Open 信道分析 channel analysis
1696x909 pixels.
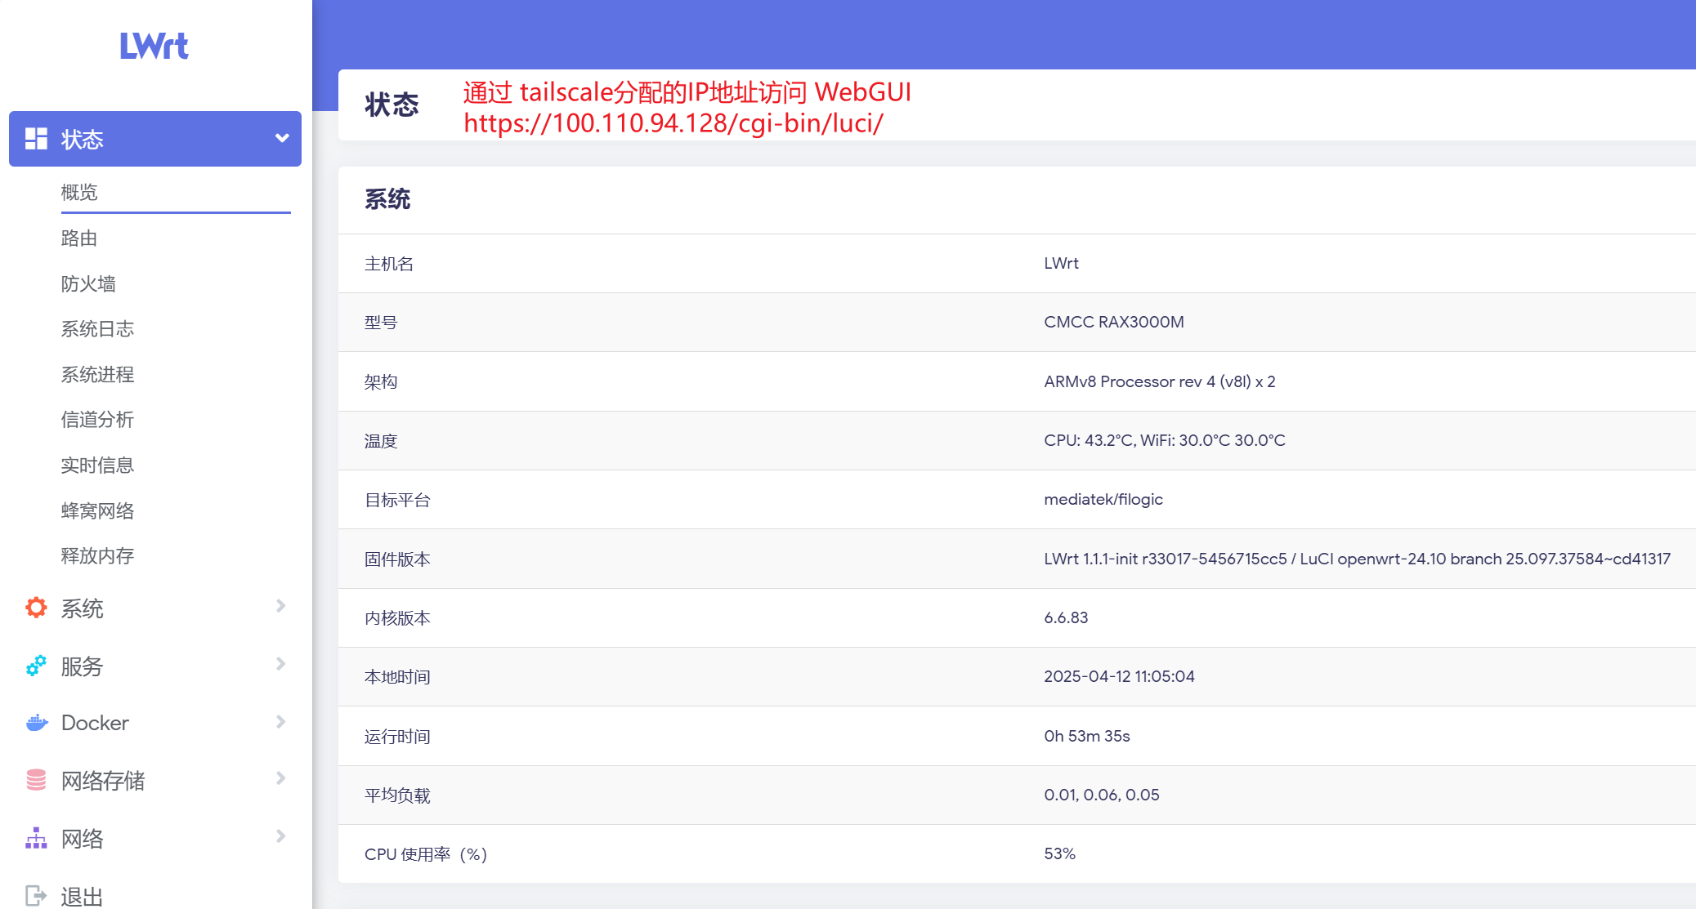click(x=97, y=419)
